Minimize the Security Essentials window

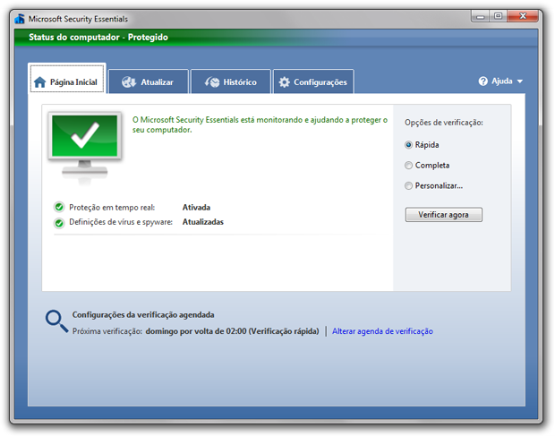(481, 16)
